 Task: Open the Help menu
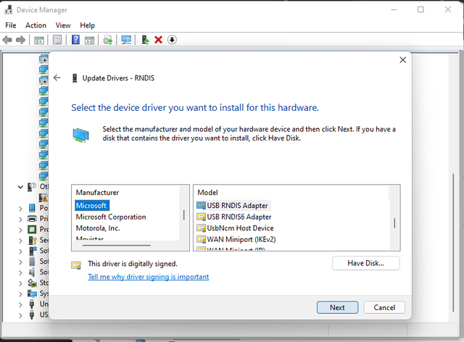click(87, 25)
